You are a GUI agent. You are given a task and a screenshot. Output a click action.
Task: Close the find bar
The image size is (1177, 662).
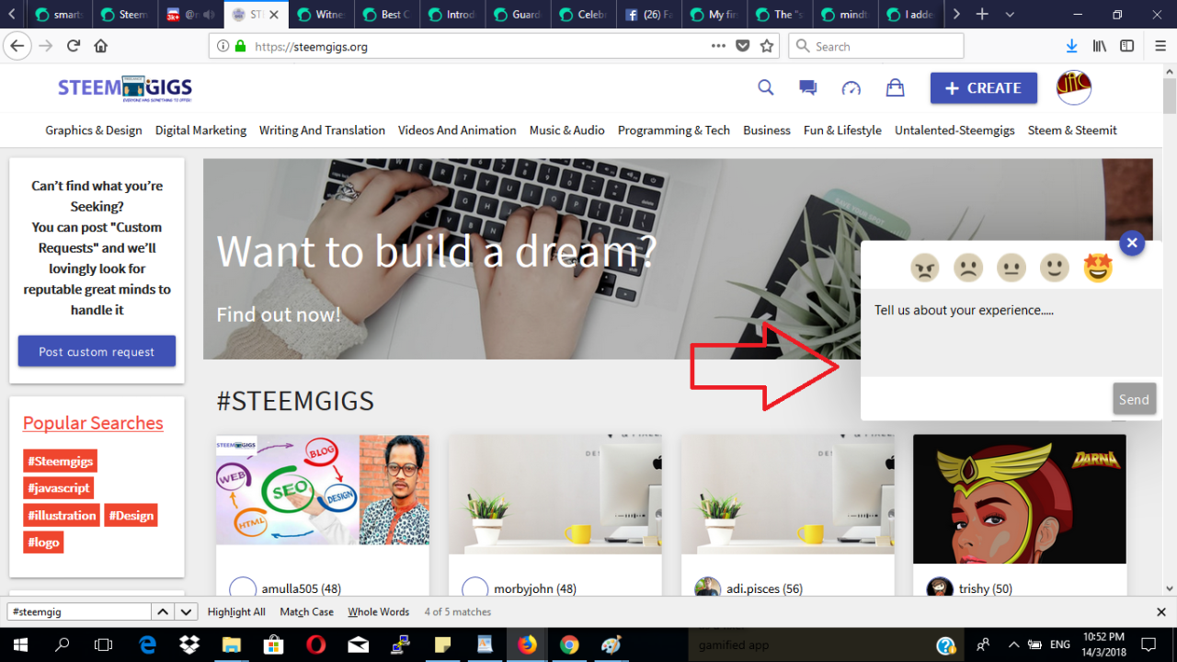pos(1160,611)
